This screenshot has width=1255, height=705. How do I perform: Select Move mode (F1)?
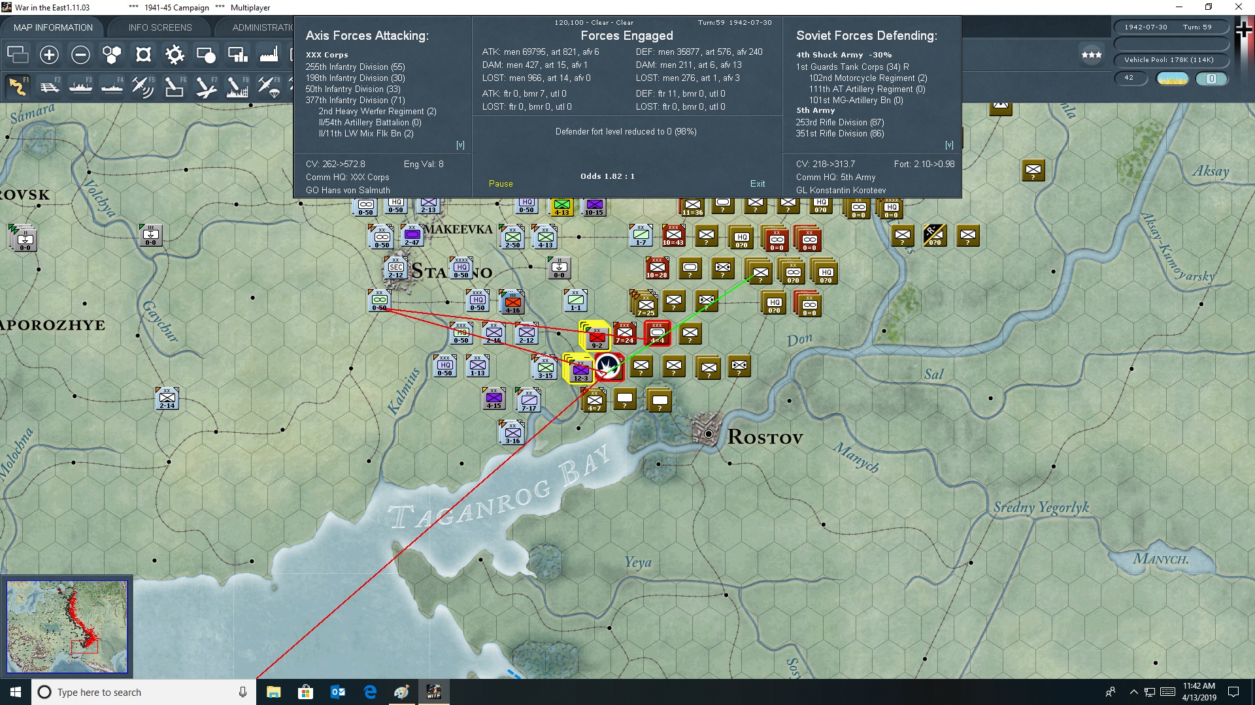point(18,87)
